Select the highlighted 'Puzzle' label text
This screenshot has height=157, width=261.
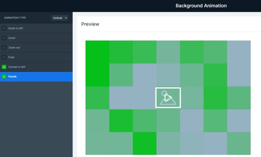13,77
